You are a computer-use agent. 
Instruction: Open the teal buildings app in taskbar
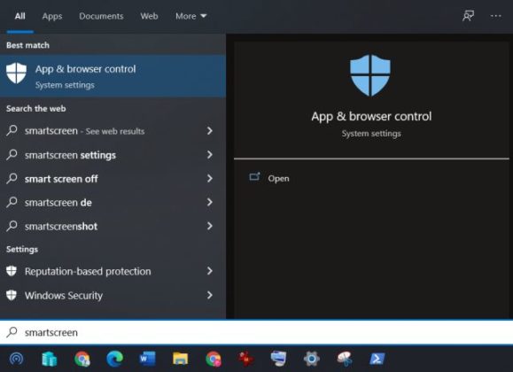pyautogui.click(x=50, y=359)
